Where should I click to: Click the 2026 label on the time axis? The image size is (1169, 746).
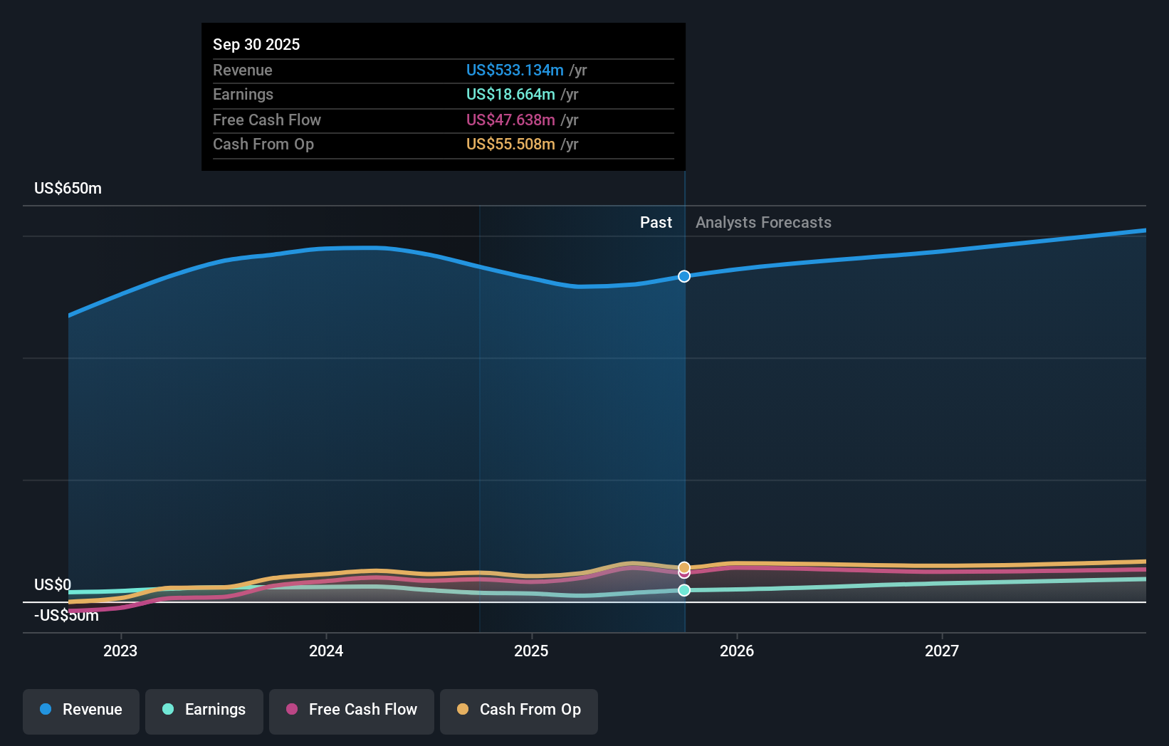pyautogui.click(x=738, y=650)
